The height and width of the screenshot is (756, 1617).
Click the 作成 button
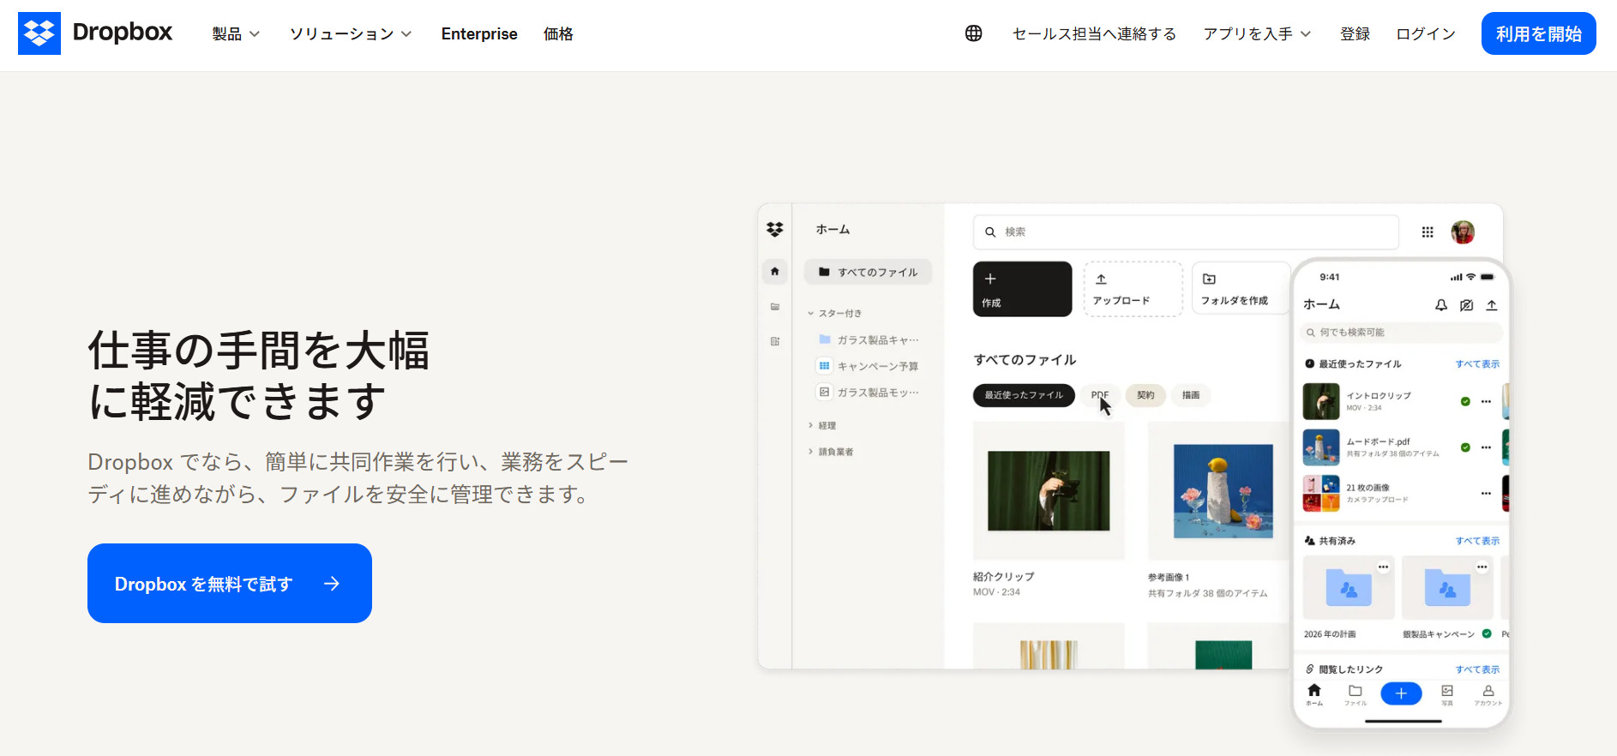1022,289
